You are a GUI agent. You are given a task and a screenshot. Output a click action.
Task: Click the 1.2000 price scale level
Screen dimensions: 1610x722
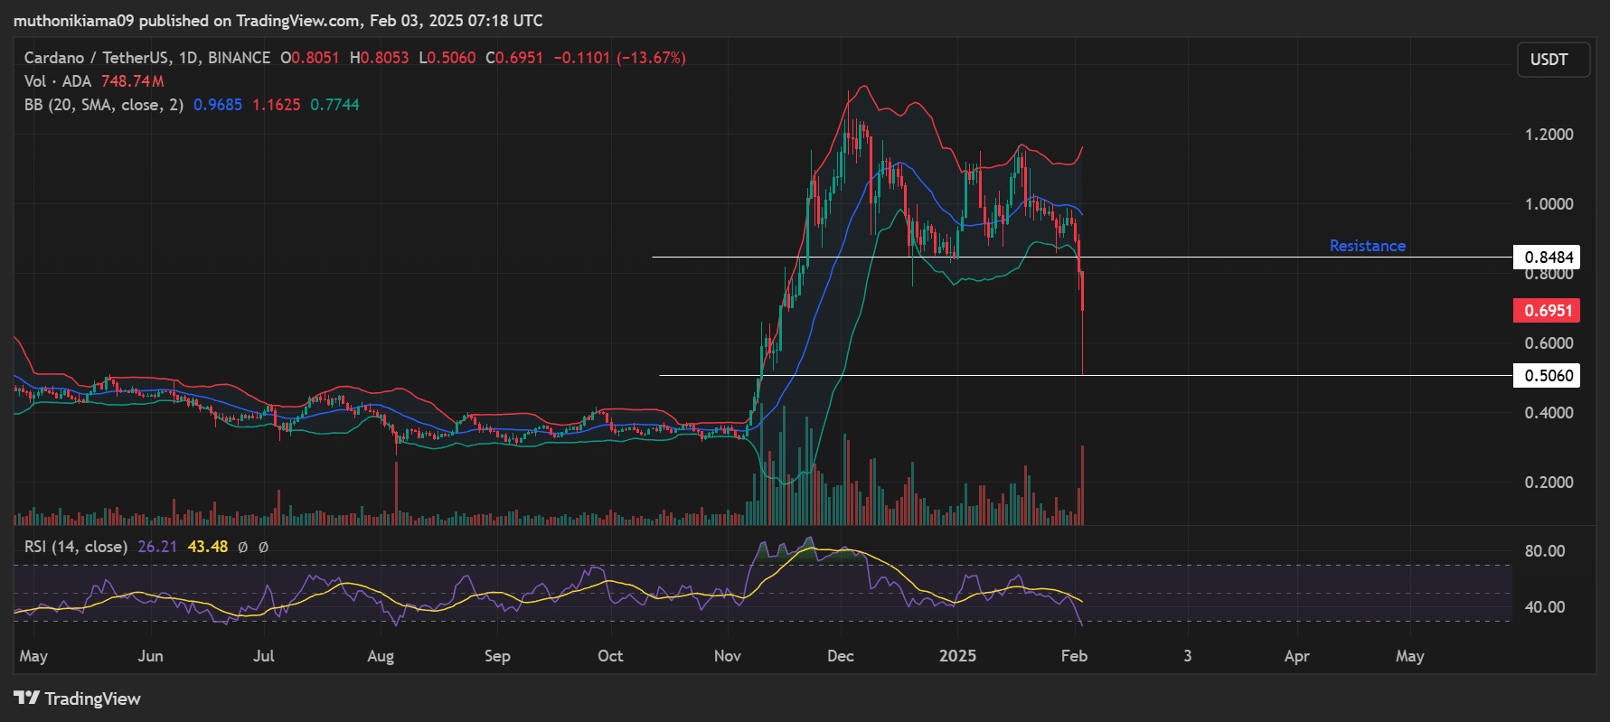click(1549, 135)
